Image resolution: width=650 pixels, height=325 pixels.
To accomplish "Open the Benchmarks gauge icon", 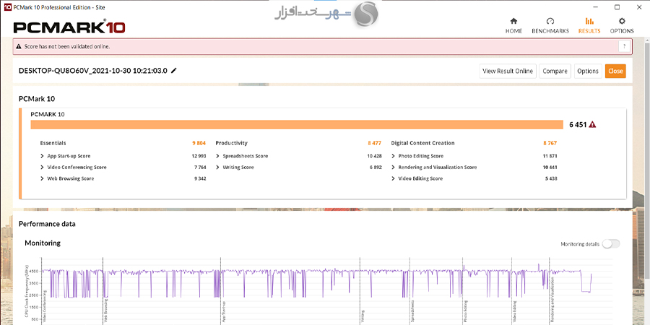I will (550, 22).
